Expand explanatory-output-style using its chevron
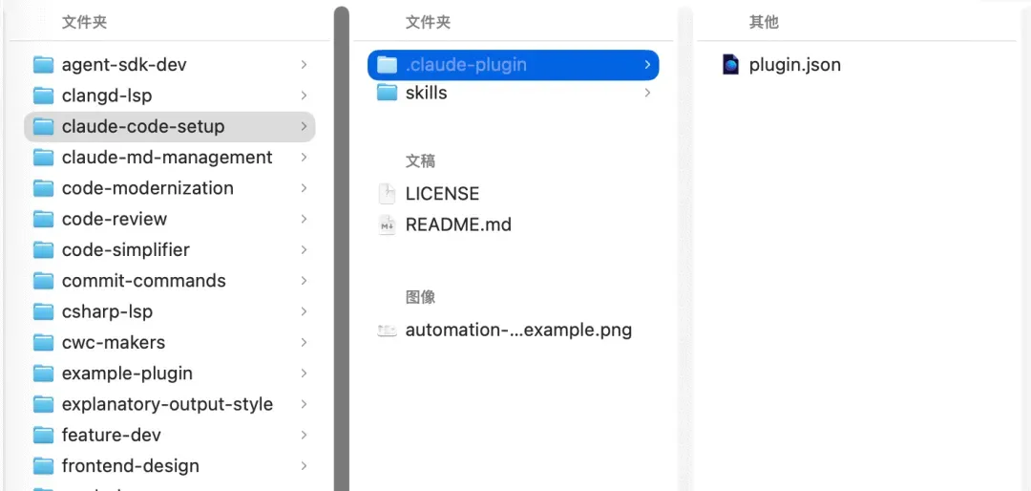 coord(304,404)
